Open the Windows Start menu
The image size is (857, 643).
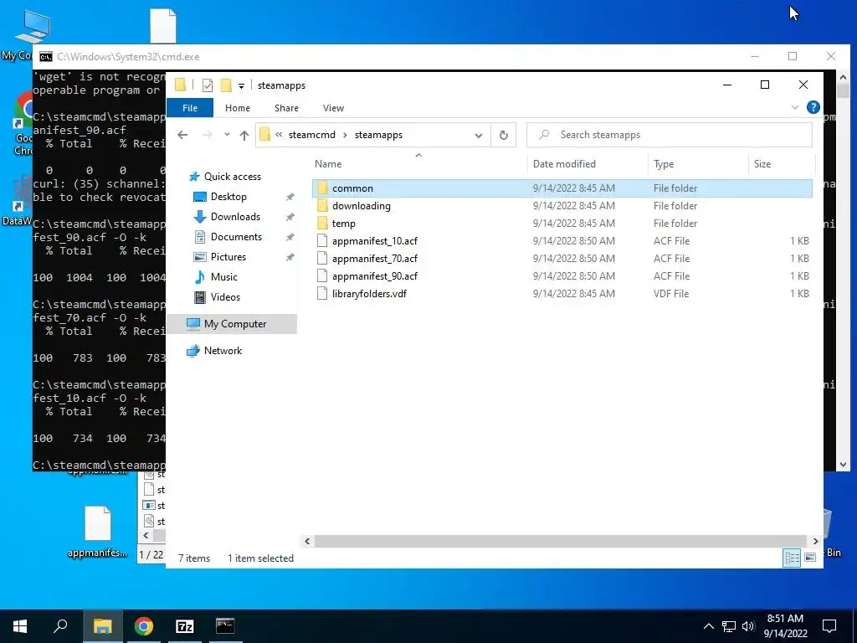(20, 626)
